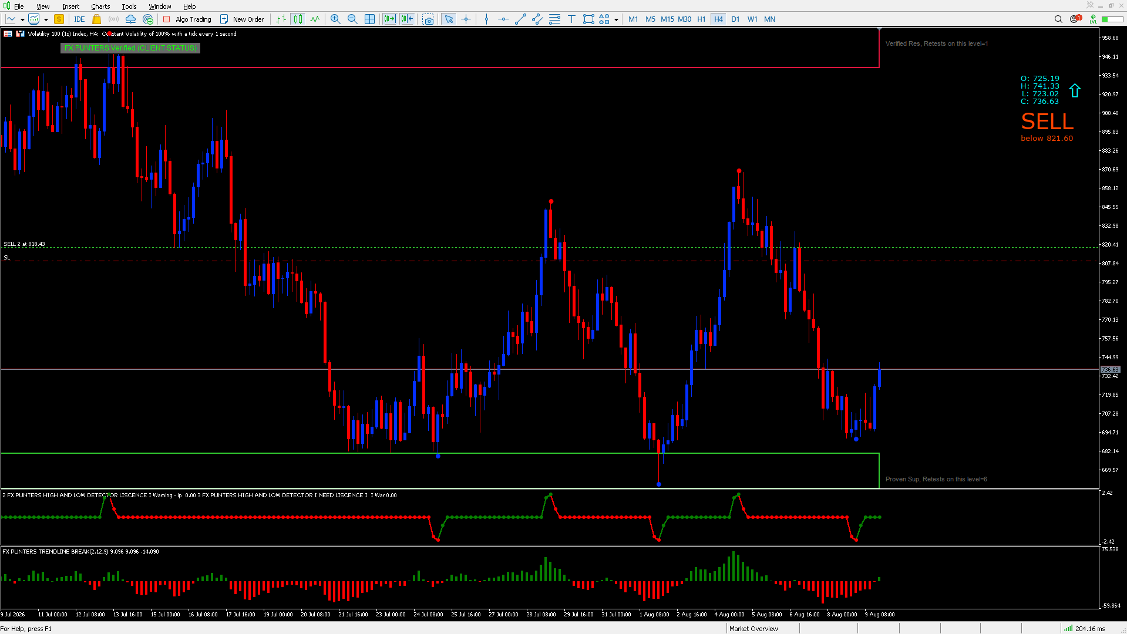
Task: Zoom out of the chart
Action: pos(352,19)
